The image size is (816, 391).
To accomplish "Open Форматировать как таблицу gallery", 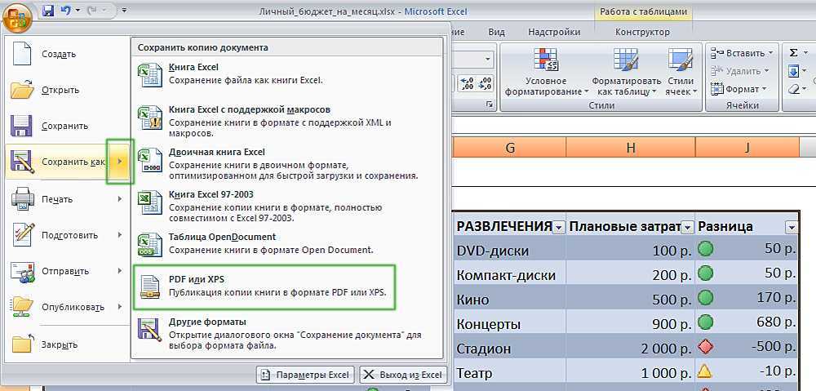I will tap(626, 72).
